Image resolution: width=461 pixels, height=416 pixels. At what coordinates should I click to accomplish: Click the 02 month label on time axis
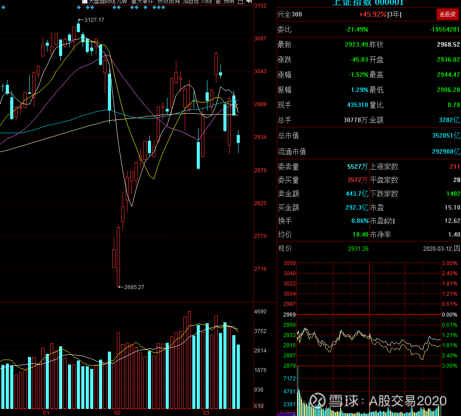click(x=117, y=412)
